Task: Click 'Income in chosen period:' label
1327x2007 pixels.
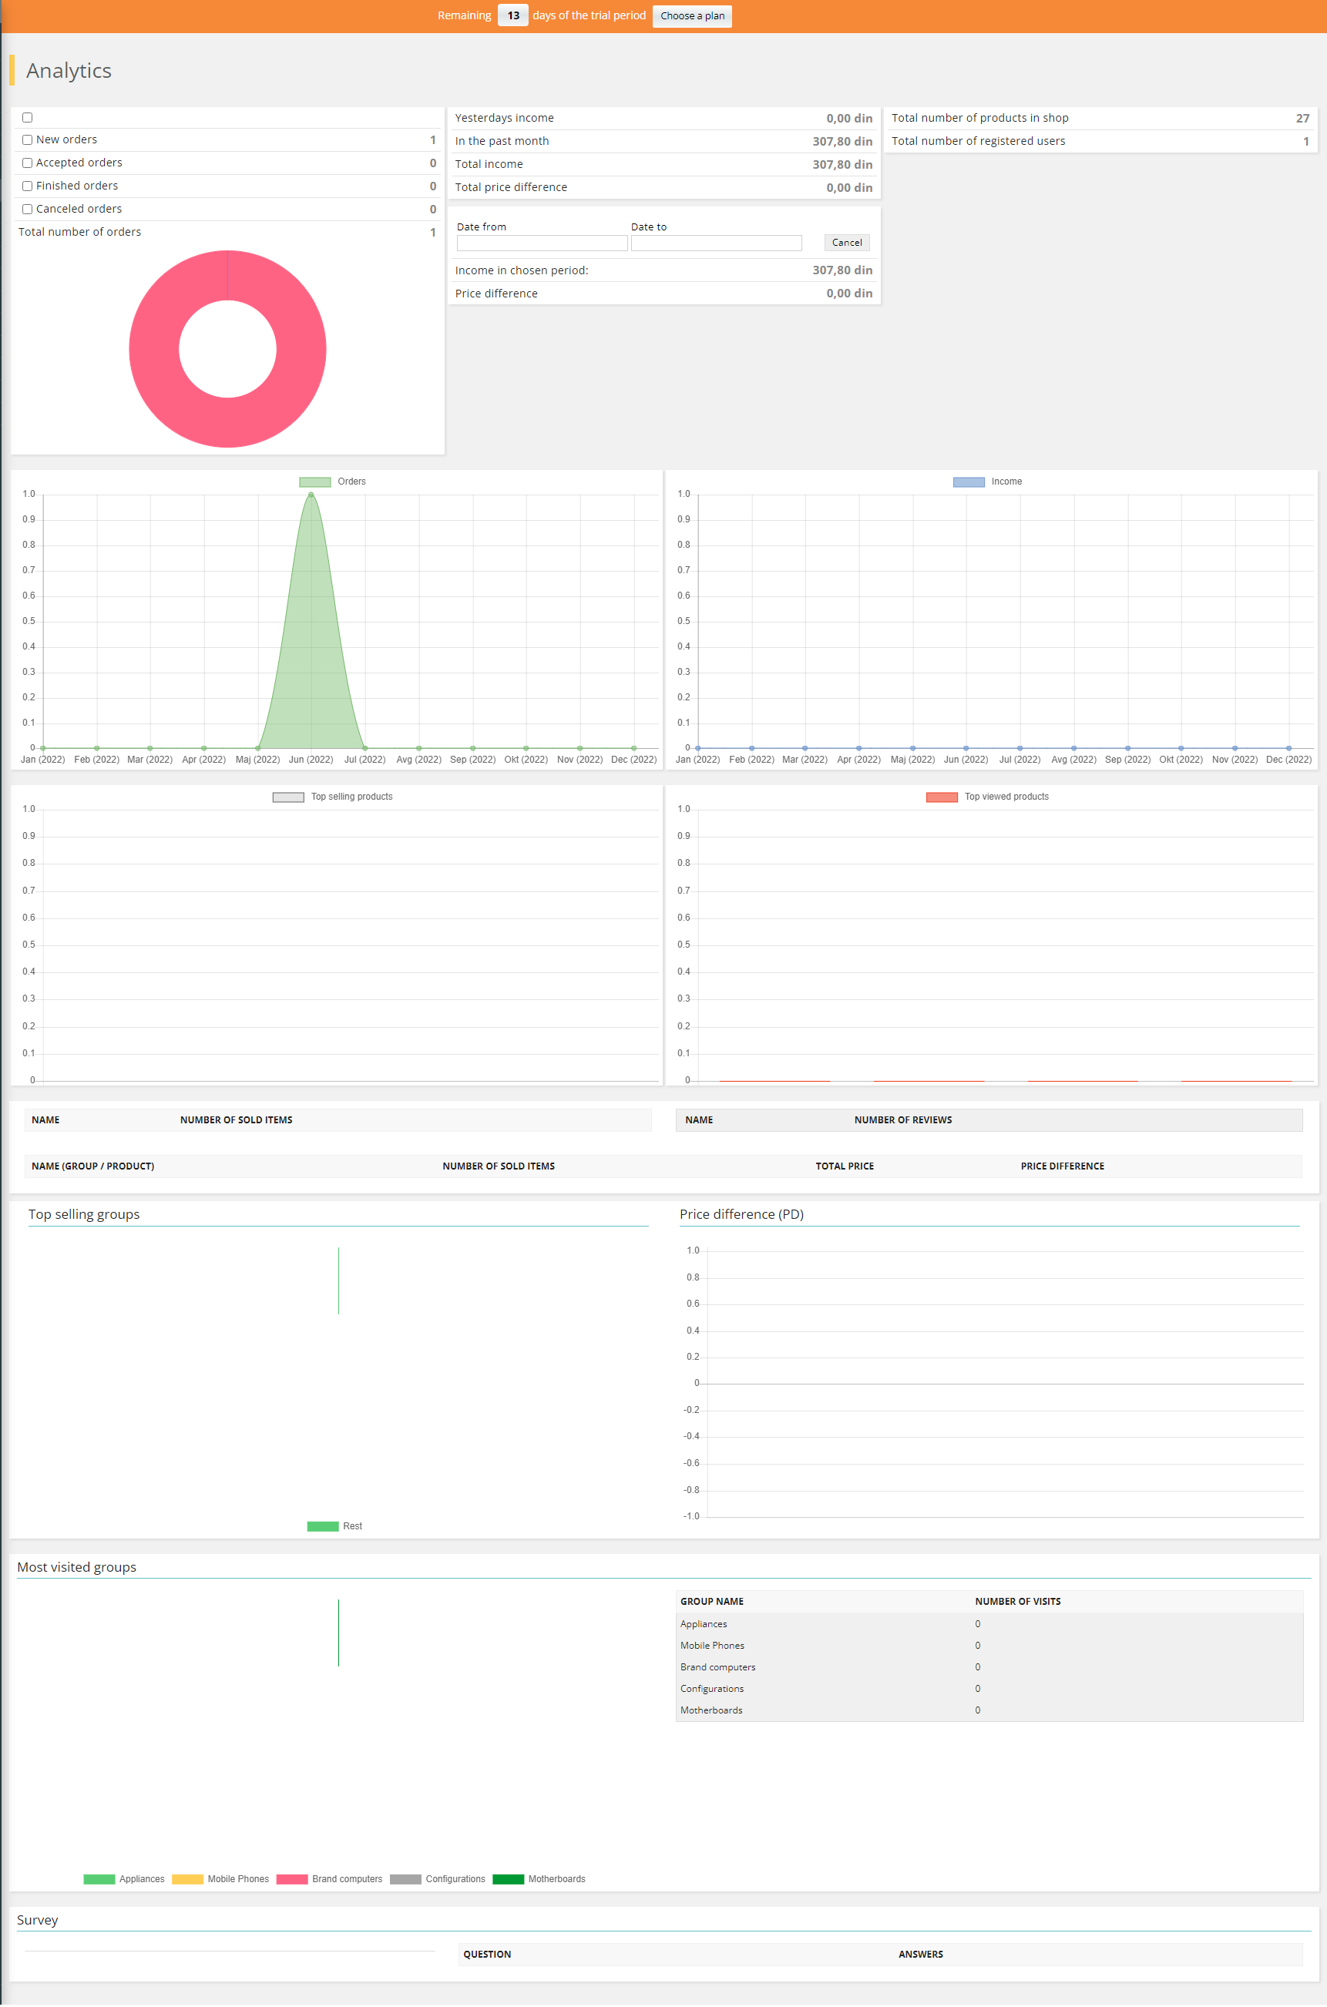Action: [521, 270]
